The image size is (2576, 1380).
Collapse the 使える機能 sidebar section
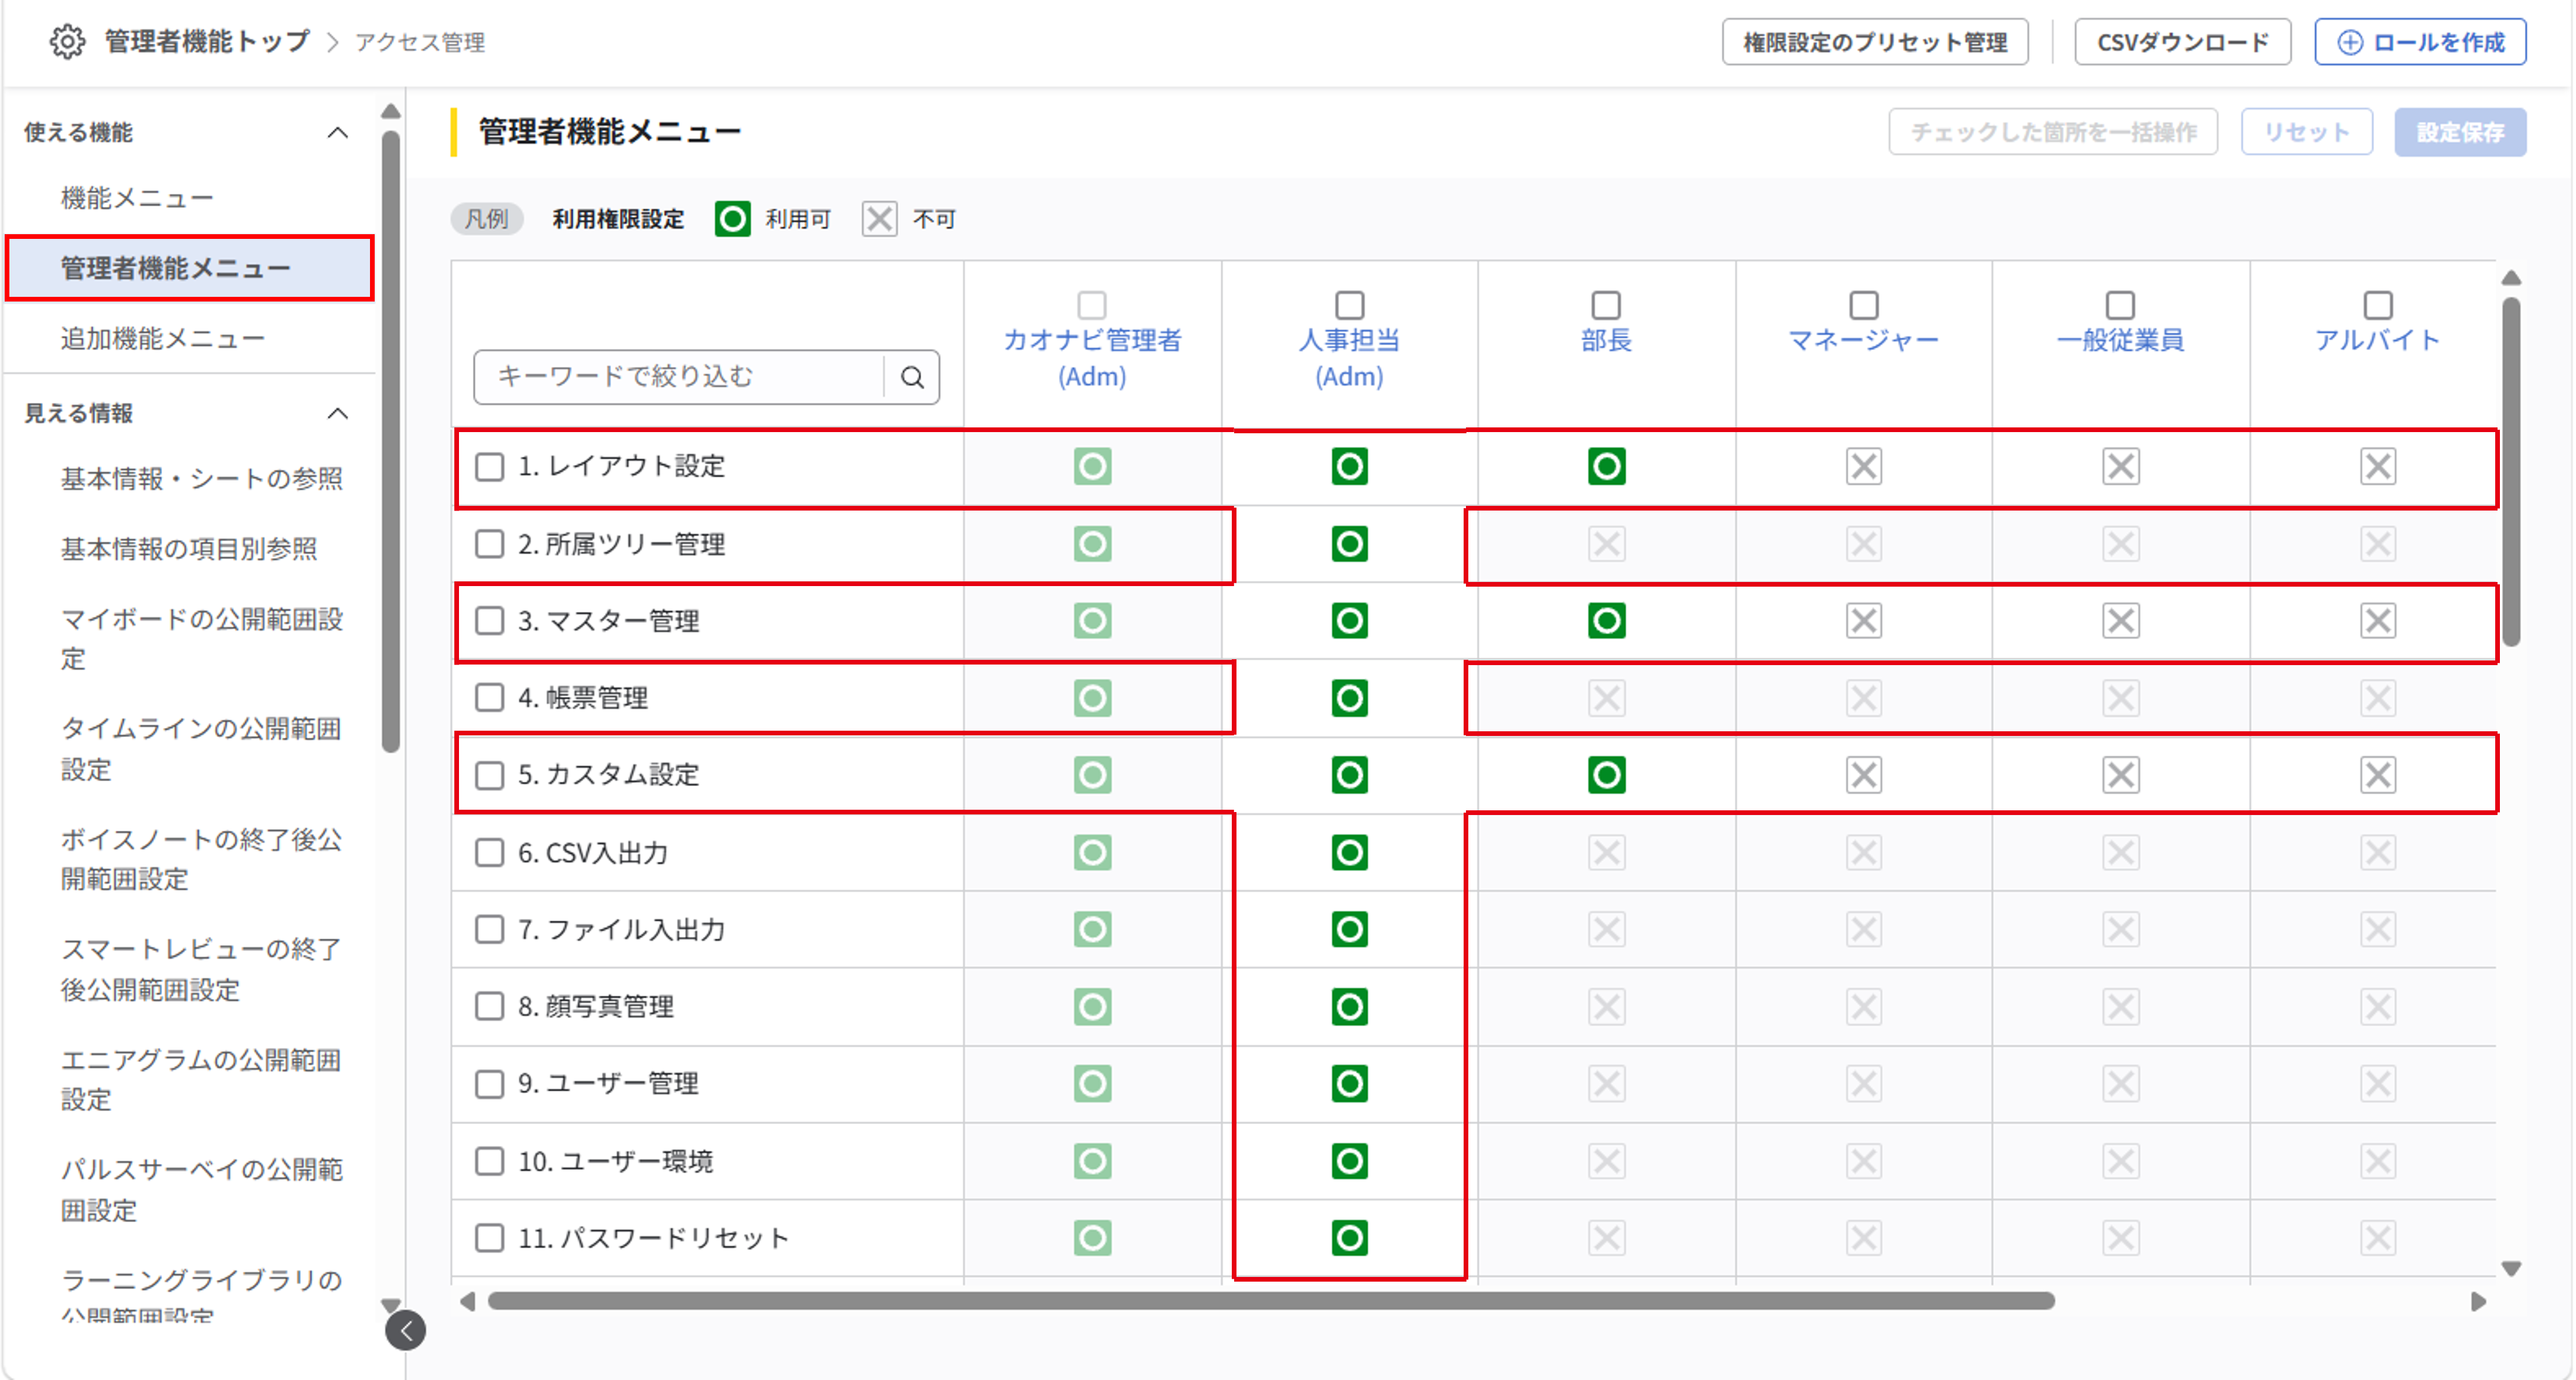point(338,132)
